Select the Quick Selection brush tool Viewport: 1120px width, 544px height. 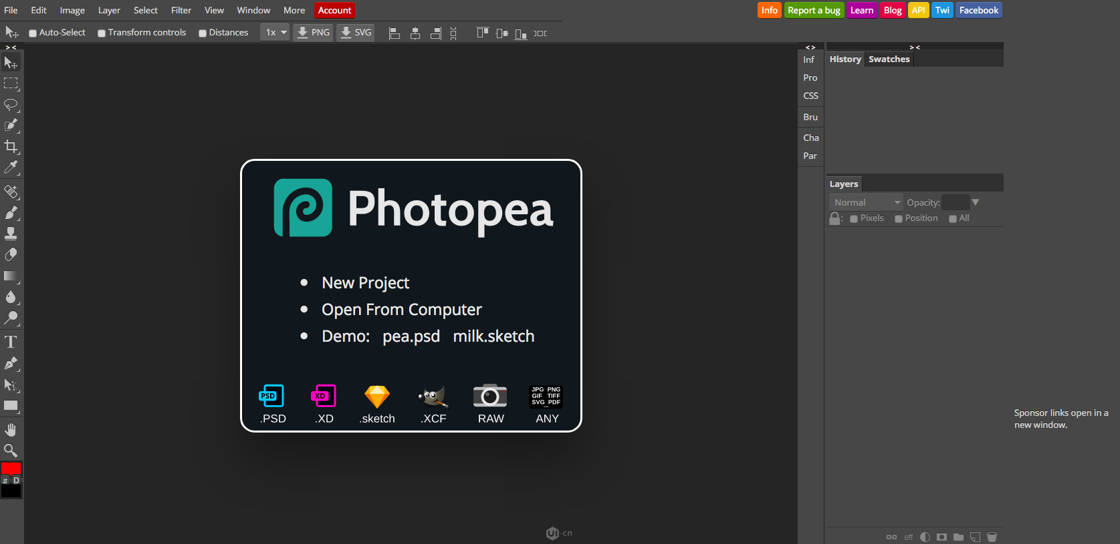pyautogui.click(x=11, y=125)
